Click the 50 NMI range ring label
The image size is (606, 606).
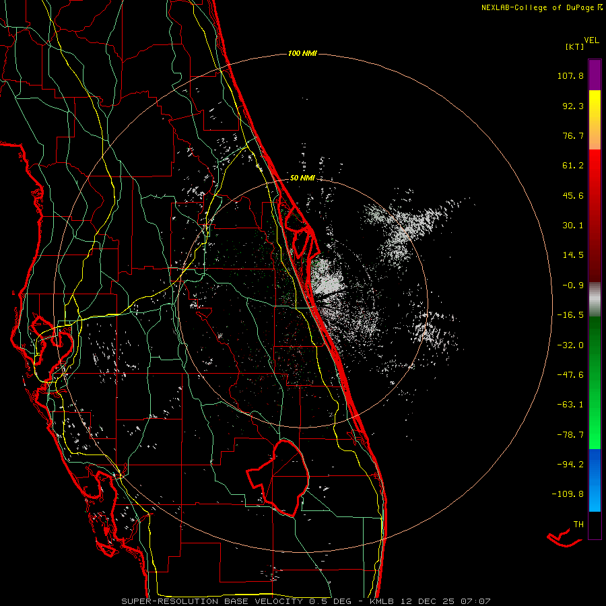coord(302,178)
